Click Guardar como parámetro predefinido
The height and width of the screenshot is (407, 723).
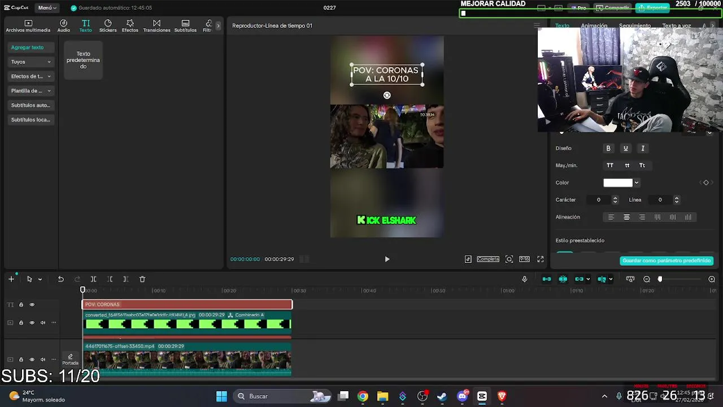click(x=667, y=261)
